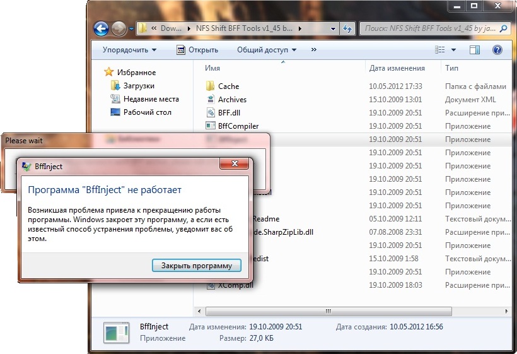Show more toolbar commands with chevron
The height and width of the screenshot is (354, 517).
click(313, 50)
